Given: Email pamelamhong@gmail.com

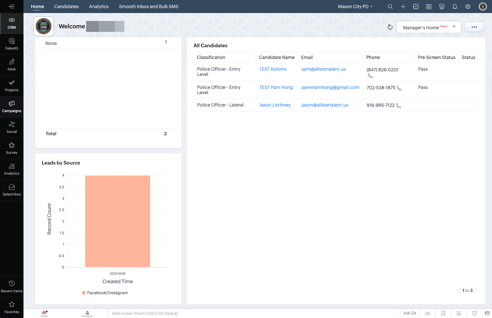Looking at the screenshot, I should 330,87.
